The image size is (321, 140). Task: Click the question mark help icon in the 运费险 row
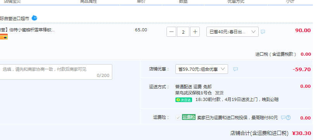point(288,118)
